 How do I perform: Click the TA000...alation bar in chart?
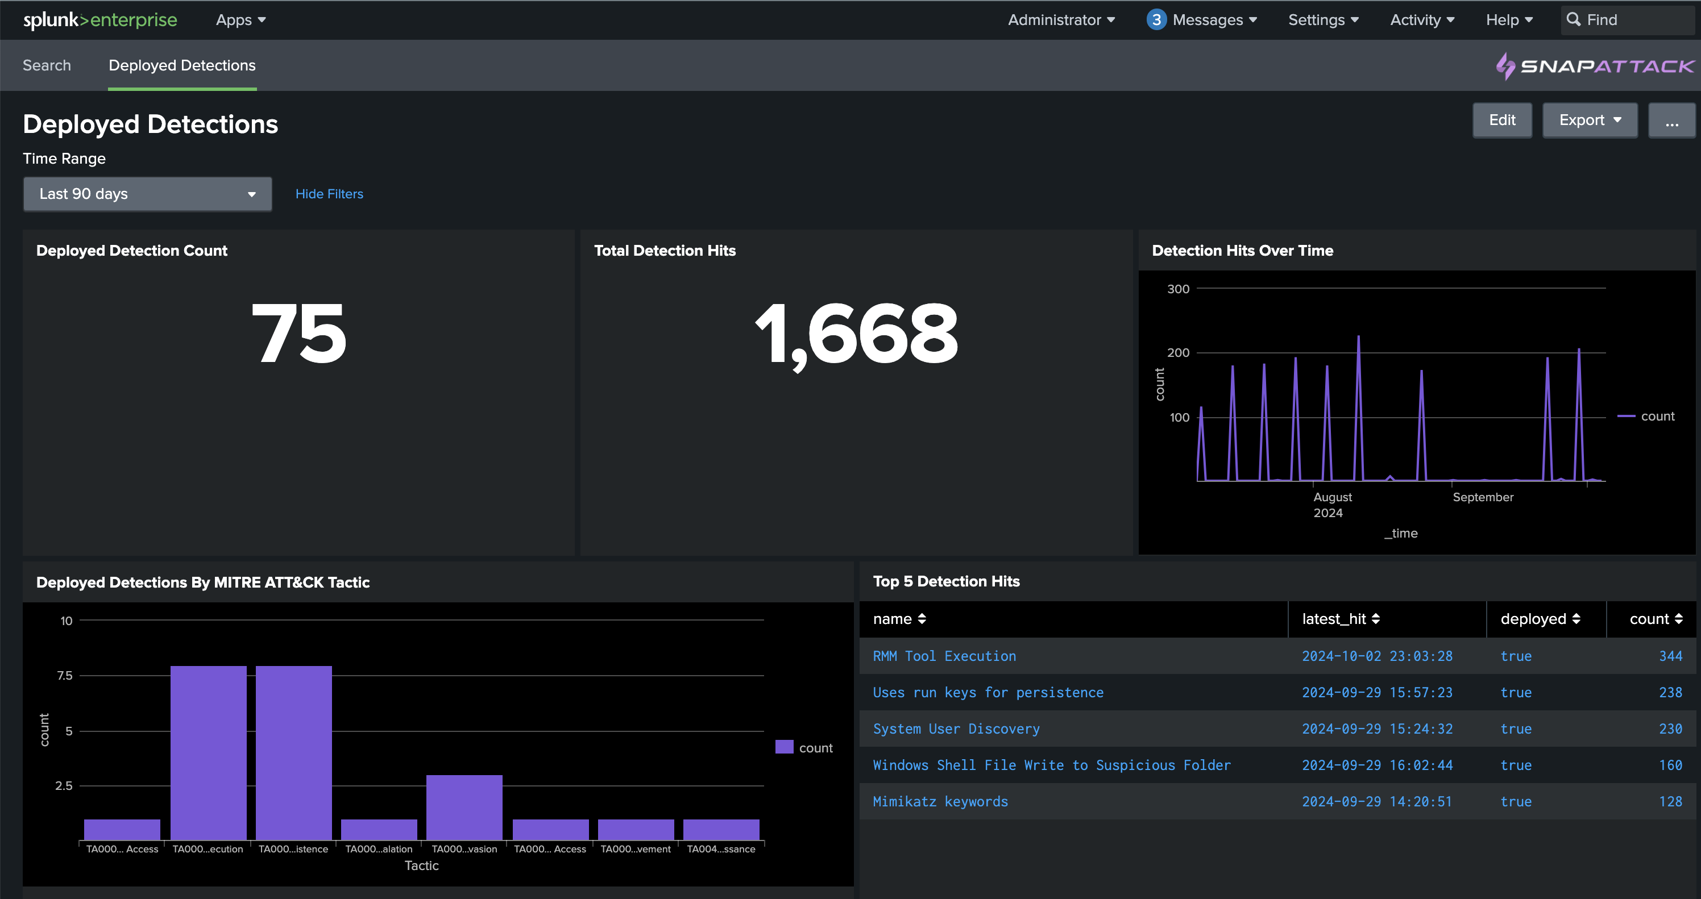click(x=379, y=830)
